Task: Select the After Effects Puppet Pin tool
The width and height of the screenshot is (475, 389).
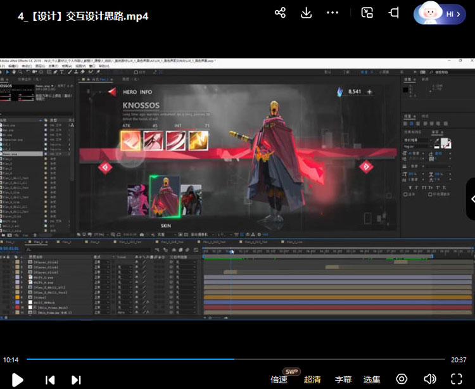Action: (98, 72)
